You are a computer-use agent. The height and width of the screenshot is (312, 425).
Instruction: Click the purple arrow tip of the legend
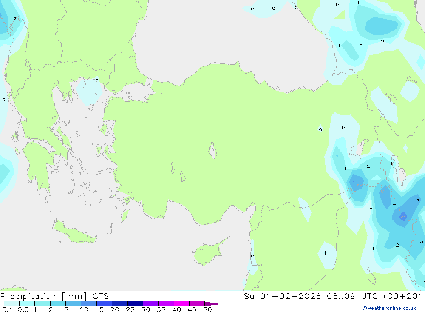(x=212, y=303)
